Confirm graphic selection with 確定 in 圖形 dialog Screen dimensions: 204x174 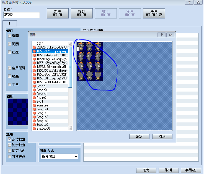pyautogui.click(x=139, y=136)
